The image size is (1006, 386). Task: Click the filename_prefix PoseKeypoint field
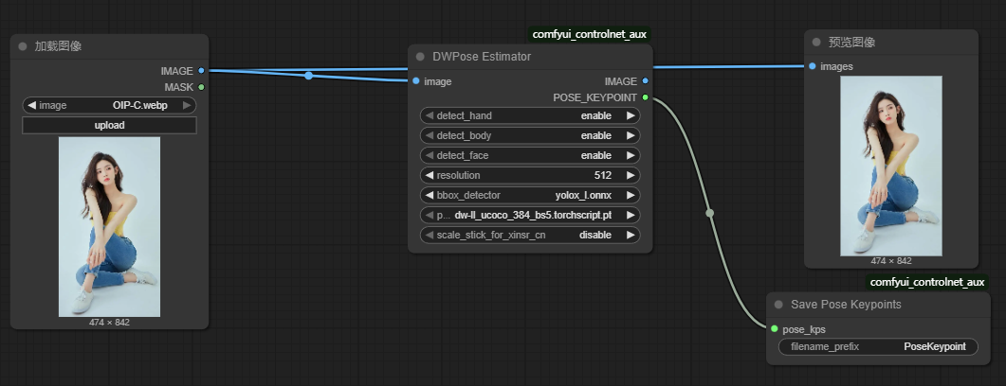point(877,347)
